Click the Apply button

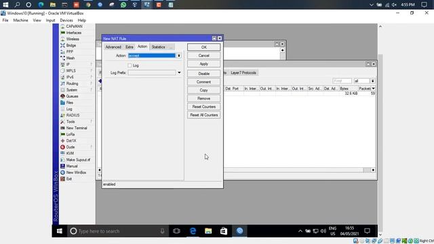point(203,64)
